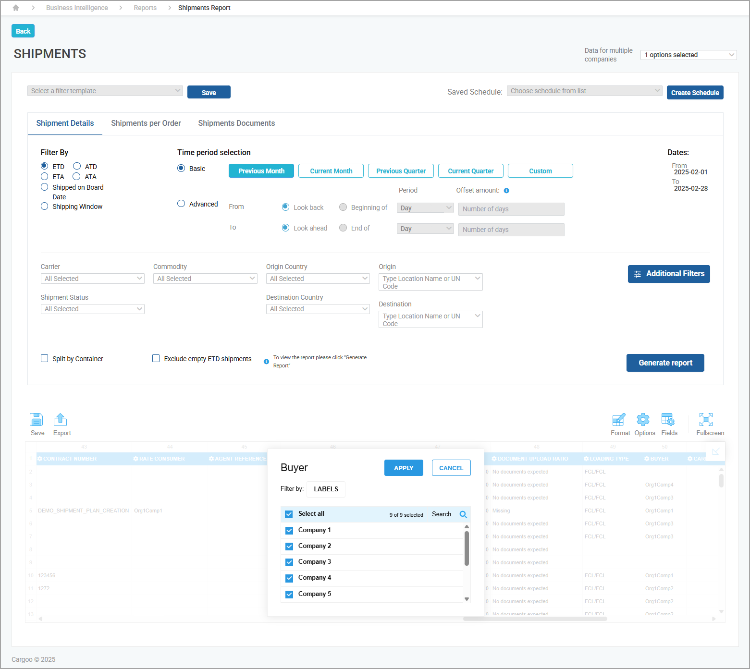Open Origin location dropdown
Screen dimensions: 750x669
pyautogui.click(x=430, y=282)
